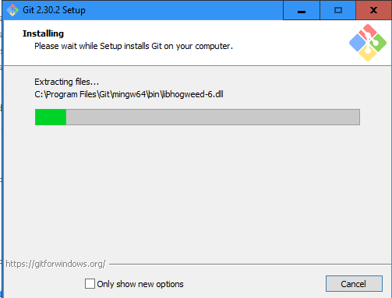The image size is (392, 298).
Task: Click the green filled part of progress bar
Action: pyautogui.click(x=51, y=117)
